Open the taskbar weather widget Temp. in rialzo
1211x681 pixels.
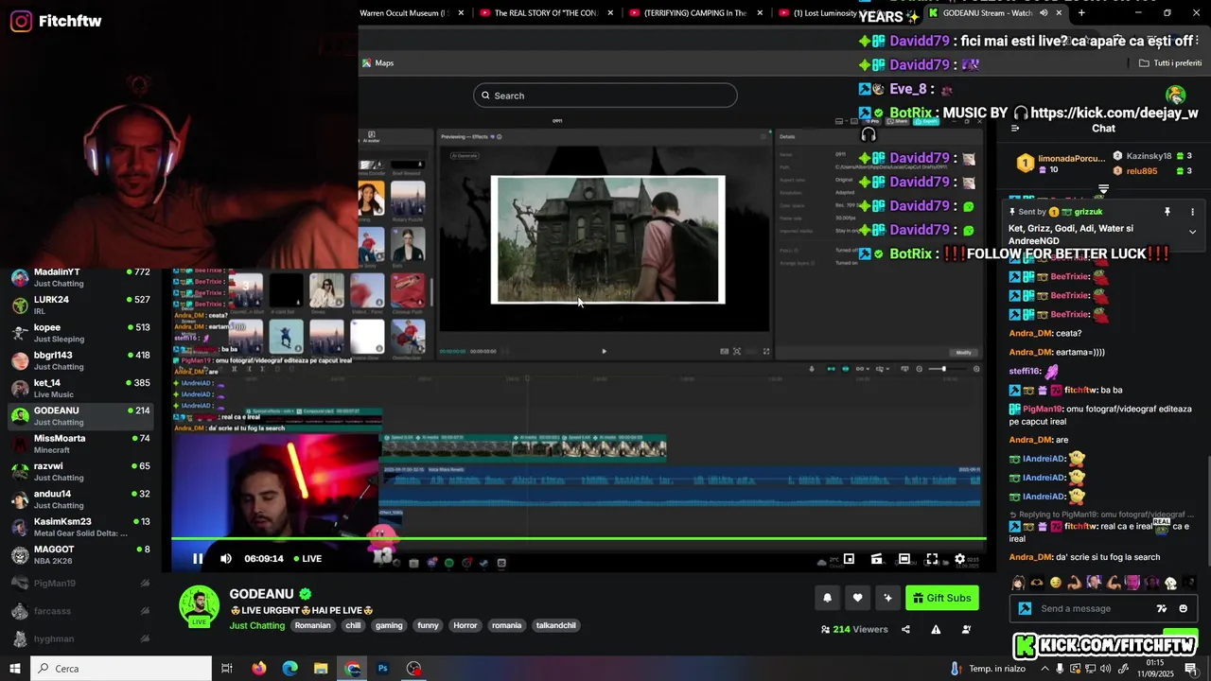click(x=988, y=669)
